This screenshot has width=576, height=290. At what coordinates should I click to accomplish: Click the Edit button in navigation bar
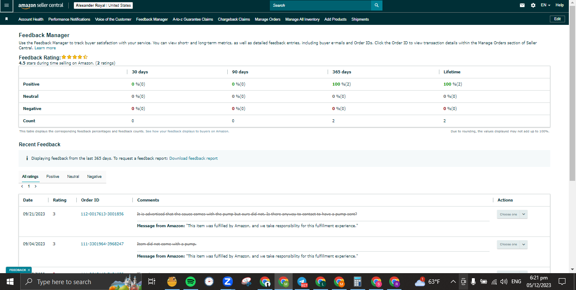point(557,19)
